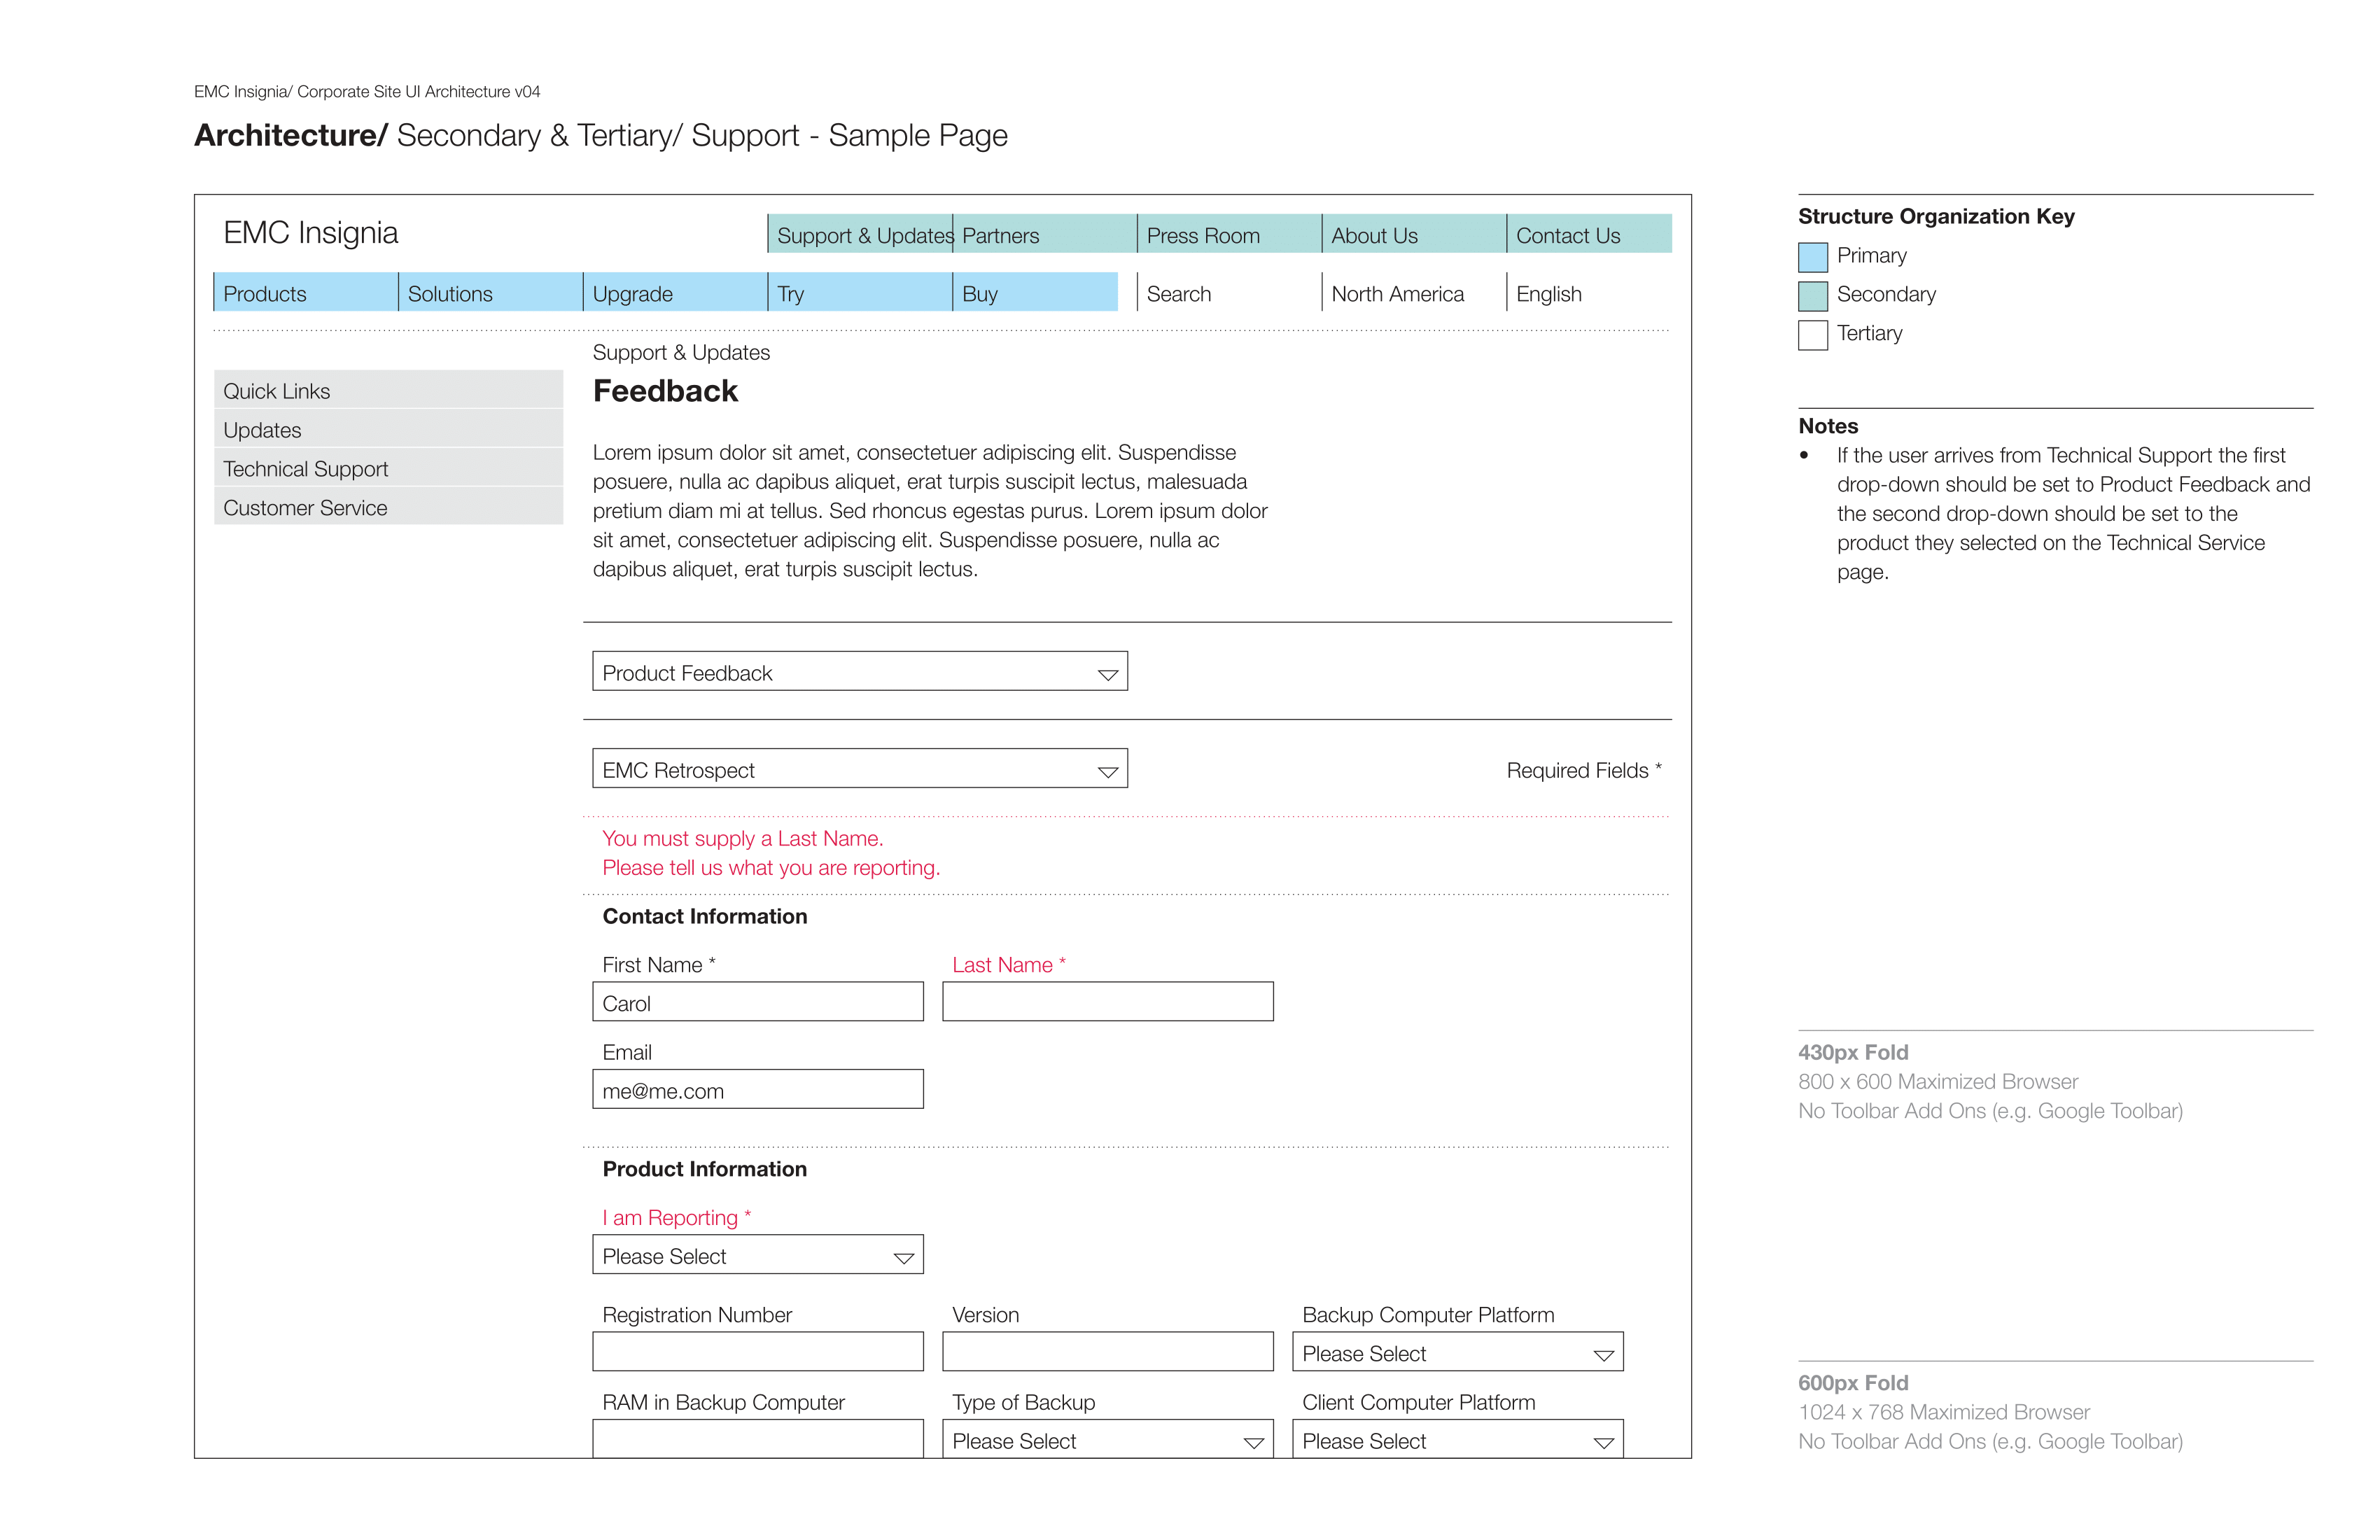Open Customer Service sidebar link

pos(388,507)
